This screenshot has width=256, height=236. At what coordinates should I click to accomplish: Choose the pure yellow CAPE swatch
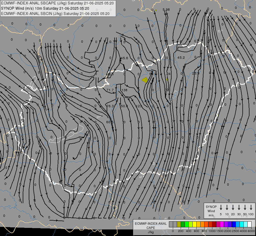point(195,224)
